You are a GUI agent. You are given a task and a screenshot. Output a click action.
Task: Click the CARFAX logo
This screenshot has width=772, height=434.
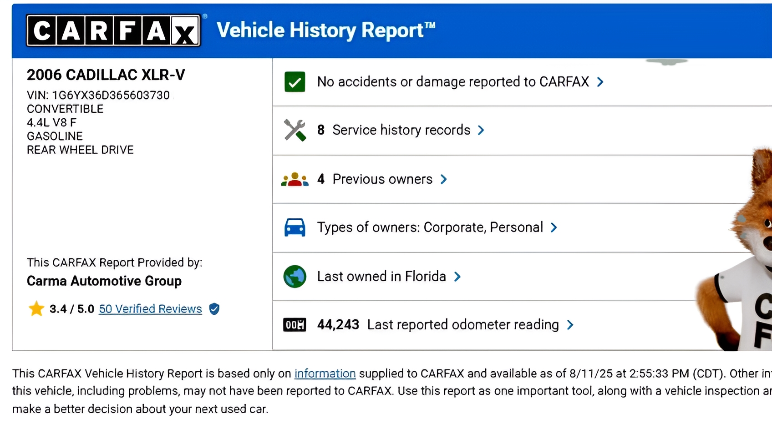click(x=113, y=30)
